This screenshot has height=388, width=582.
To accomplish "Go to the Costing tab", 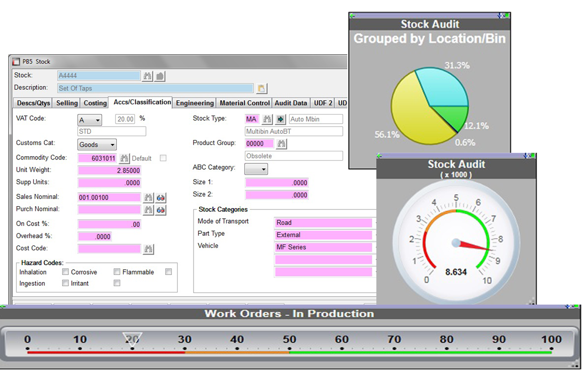I will pyautogui.click(x=95, y=103).
